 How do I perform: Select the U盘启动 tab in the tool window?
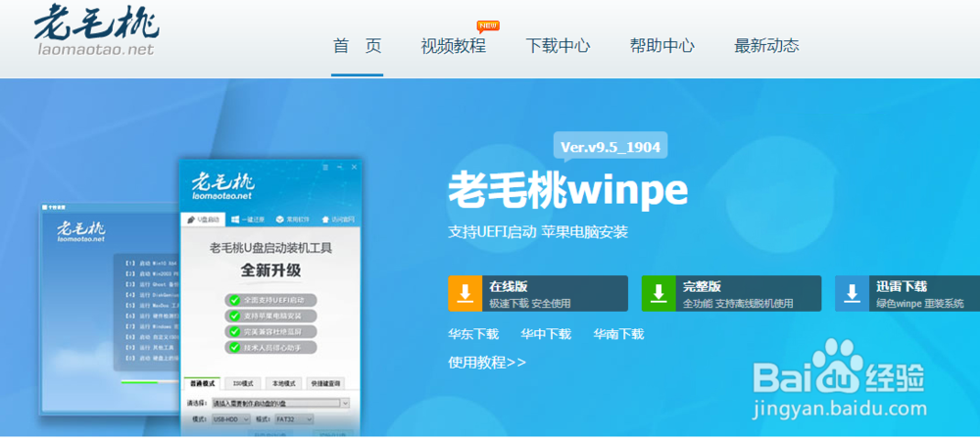coord(203,220)
